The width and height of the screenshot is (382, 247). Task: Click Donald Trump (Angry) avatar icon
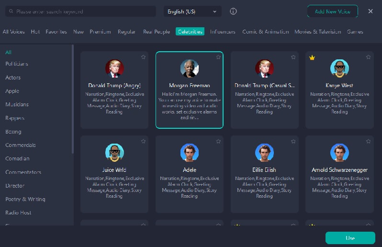click(x=114, y=68)
